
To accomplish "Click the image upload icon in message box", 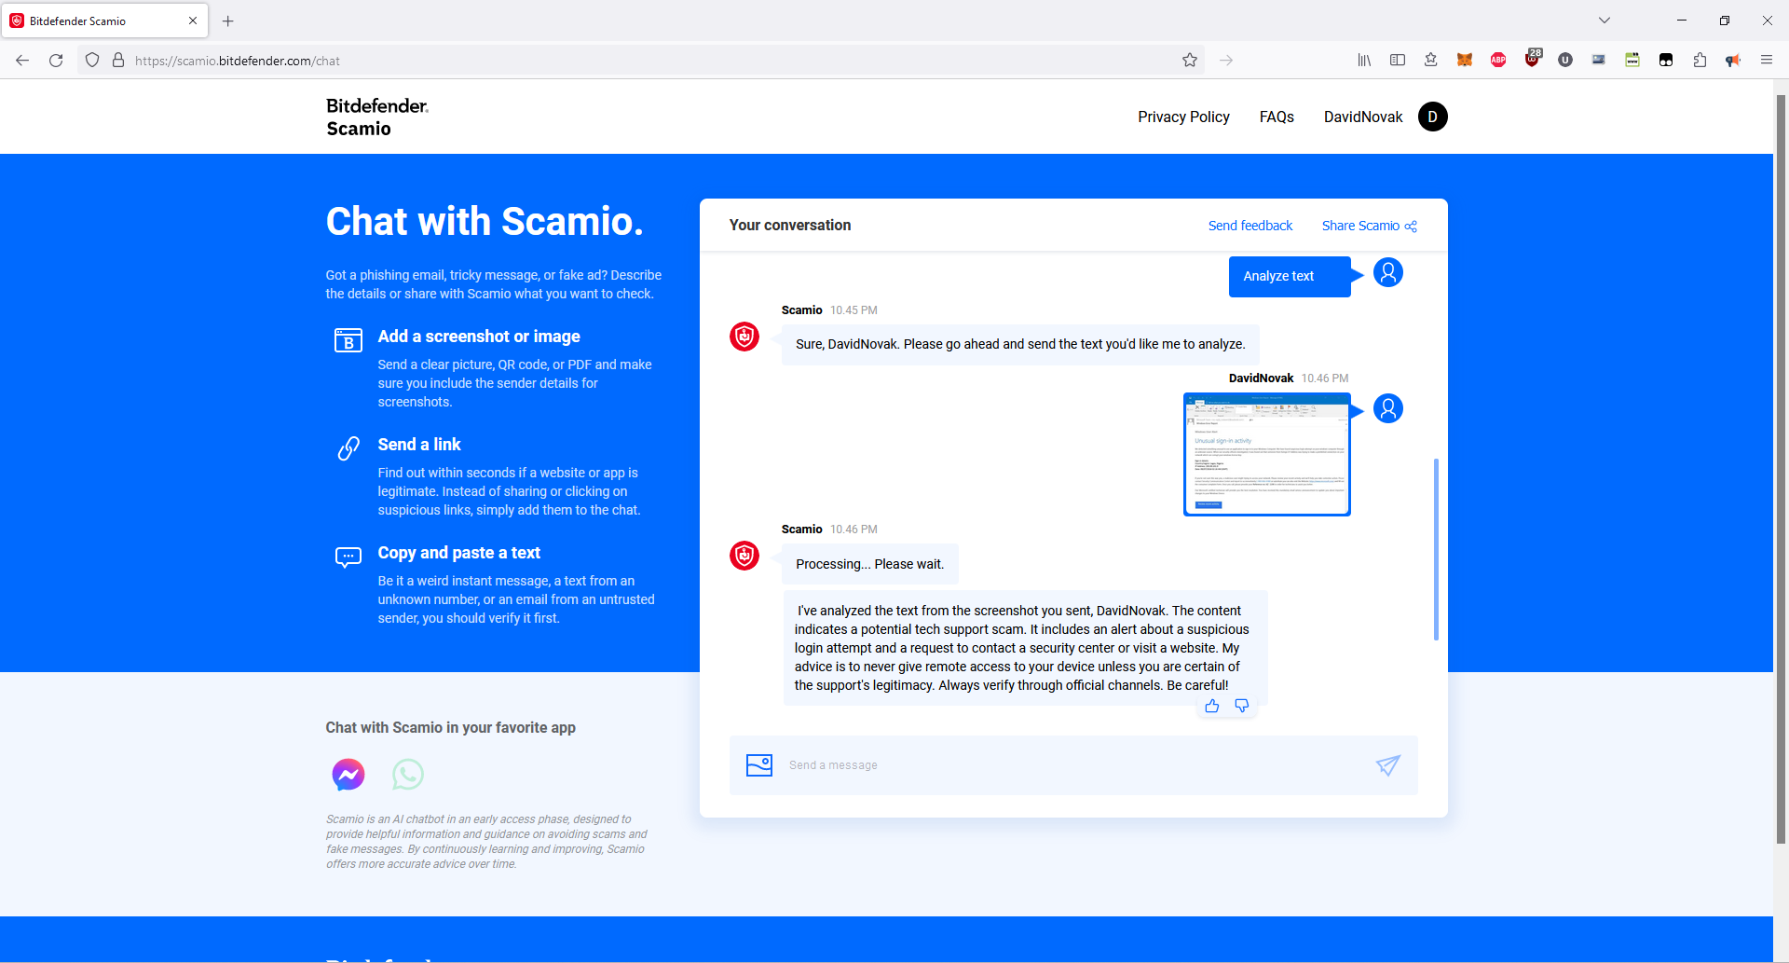I will point(759,765).
